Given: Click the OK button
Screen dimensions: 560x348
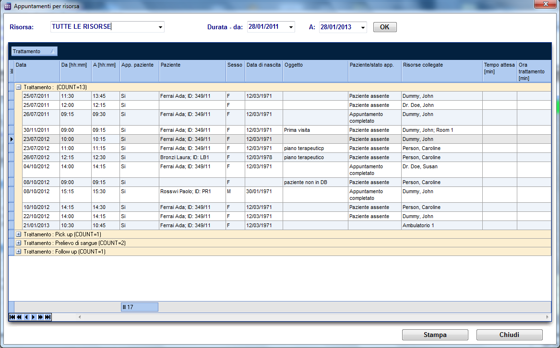Looking at the screenshot, I should [x=385, y=27].
